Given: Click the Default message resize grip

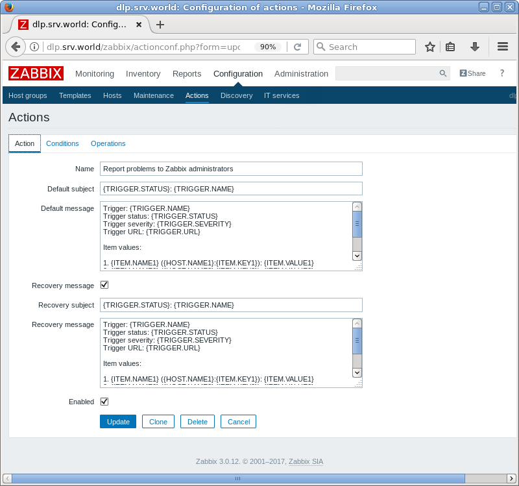Looking at the screenshot, I should pos(358,267).
